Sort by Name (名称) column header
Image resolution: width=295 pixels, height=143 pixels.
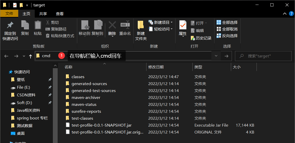[68, 67]
